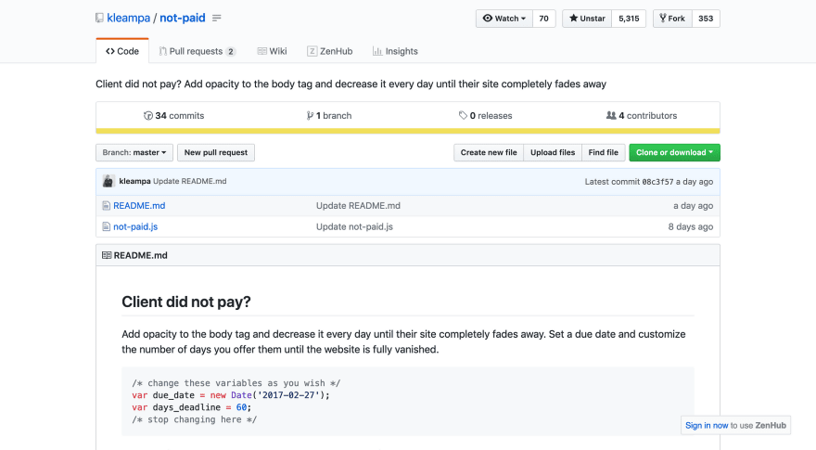Click the yellow language bar
Viewport: 816px width, 450px height.
click(408, 131)
